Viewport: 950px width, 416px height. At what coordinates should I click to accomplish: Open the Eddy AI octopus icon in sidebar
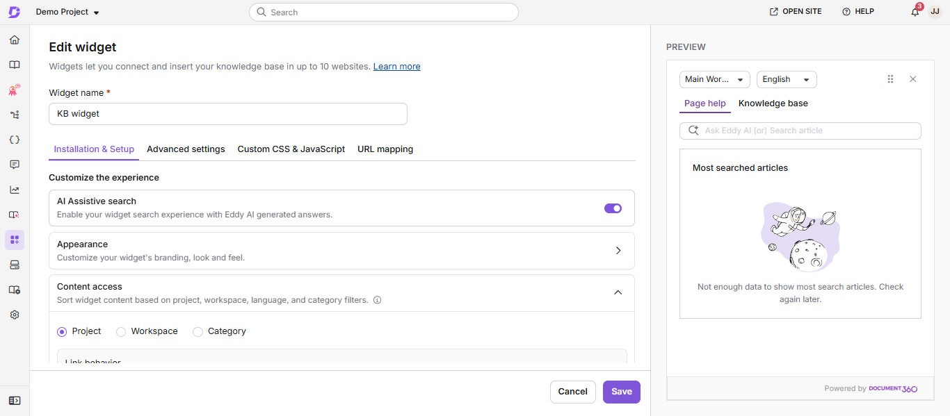pyautogui.click(x=15, y=90)
